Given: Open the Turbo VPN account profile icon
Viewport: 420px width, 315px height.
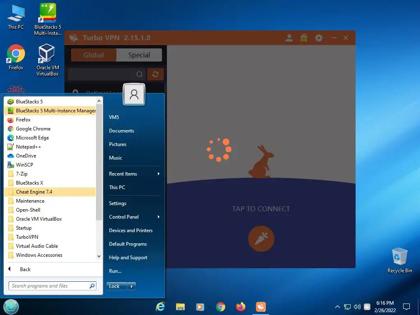Looking at the screenshot, I should (x=289, y=38).
